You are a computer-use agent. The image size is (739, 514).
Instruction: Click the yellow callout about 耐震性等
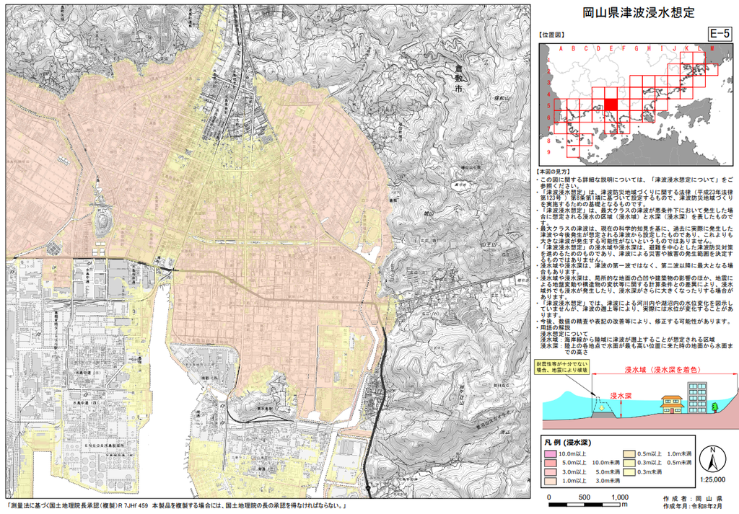(x=561, y=367)
